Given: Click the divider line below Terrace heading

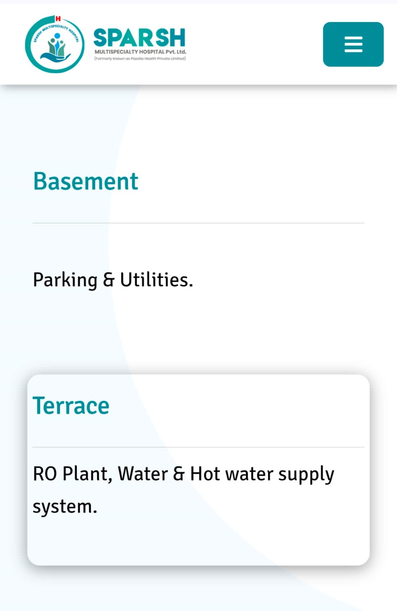Looking at the screenshot, I should 198,447.
